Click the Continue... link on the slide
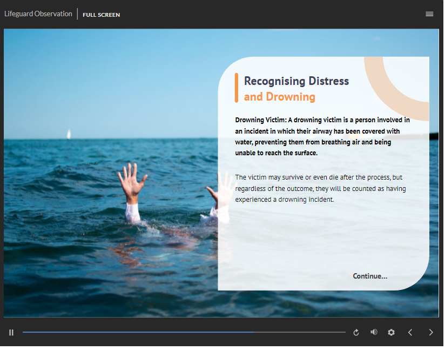The image size is (445, 350). 370,276
